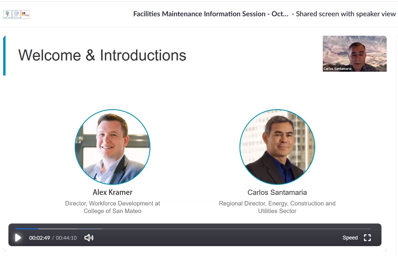This screenshot has width=398, height=256.
Task: Click the Alex Kramer name text
Action: [113, 192]
